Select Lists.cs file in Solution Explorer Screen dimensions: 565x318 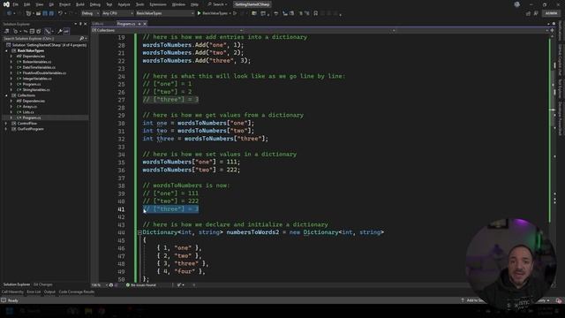[28, 112]
